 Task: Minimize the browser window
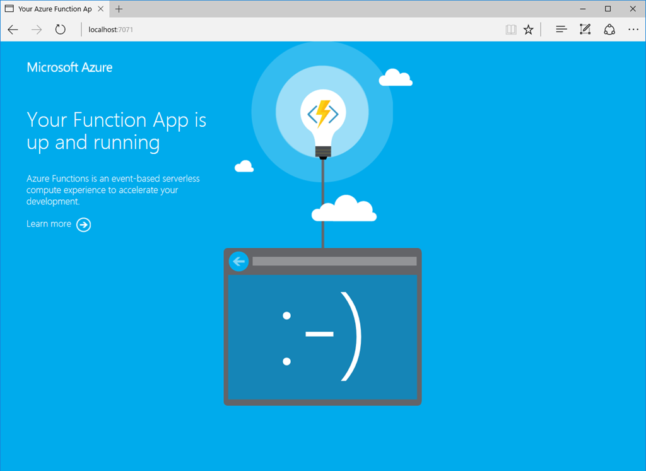582,9
